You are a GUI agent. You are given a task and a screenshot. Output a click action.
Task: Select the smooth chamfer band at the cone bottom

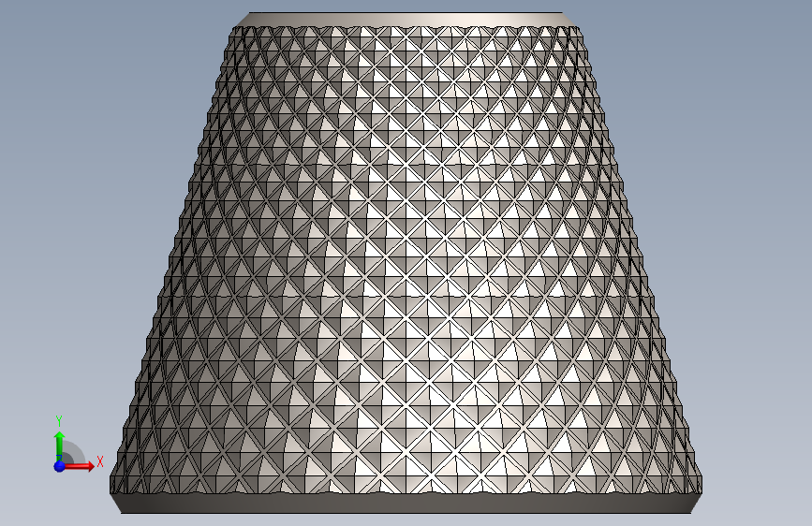point(406,504)
